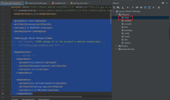Select the deploy lifecycle goal
Image resolution: width=170 pixels, height=100 pixels.
pyautogui.click(x=128, y=43)
